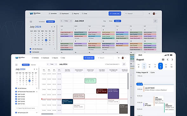The height and width of the screenshot is (116, 187).
Task: Select the Month view tab in the Calendar window
Action: [117, 21]
